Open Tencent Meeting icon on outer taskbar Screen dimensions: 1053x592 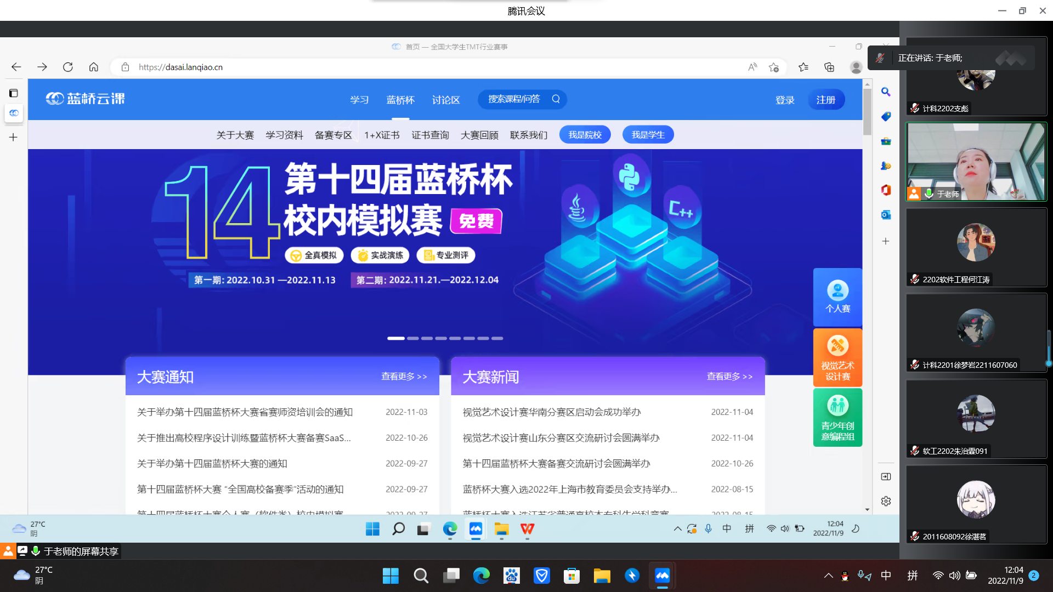662,576
